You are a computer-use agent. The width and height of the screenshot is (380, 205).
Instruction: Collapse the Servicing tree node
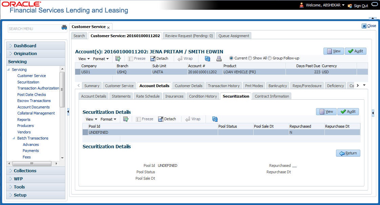[9, 70]
